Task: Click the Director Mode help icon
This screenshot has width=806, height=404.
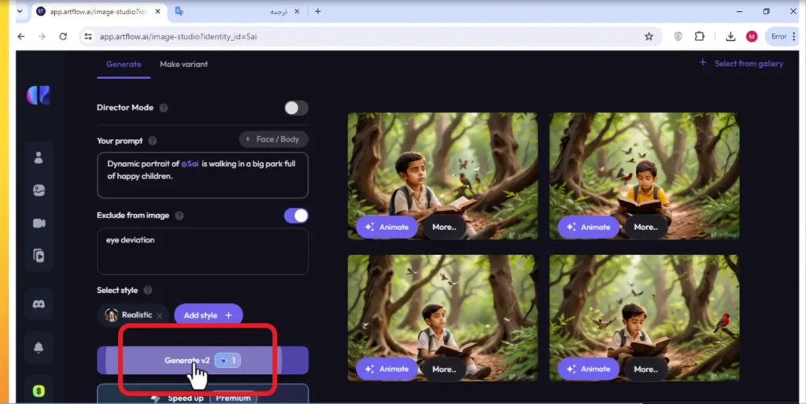Action: 164,108
